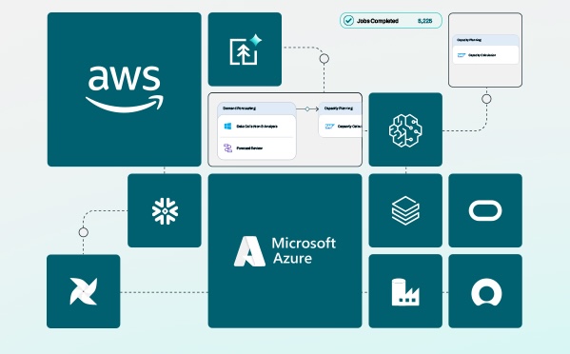Select the AI upload sparkle icon tile
570x354 pixels.
(x=245, y=49)
